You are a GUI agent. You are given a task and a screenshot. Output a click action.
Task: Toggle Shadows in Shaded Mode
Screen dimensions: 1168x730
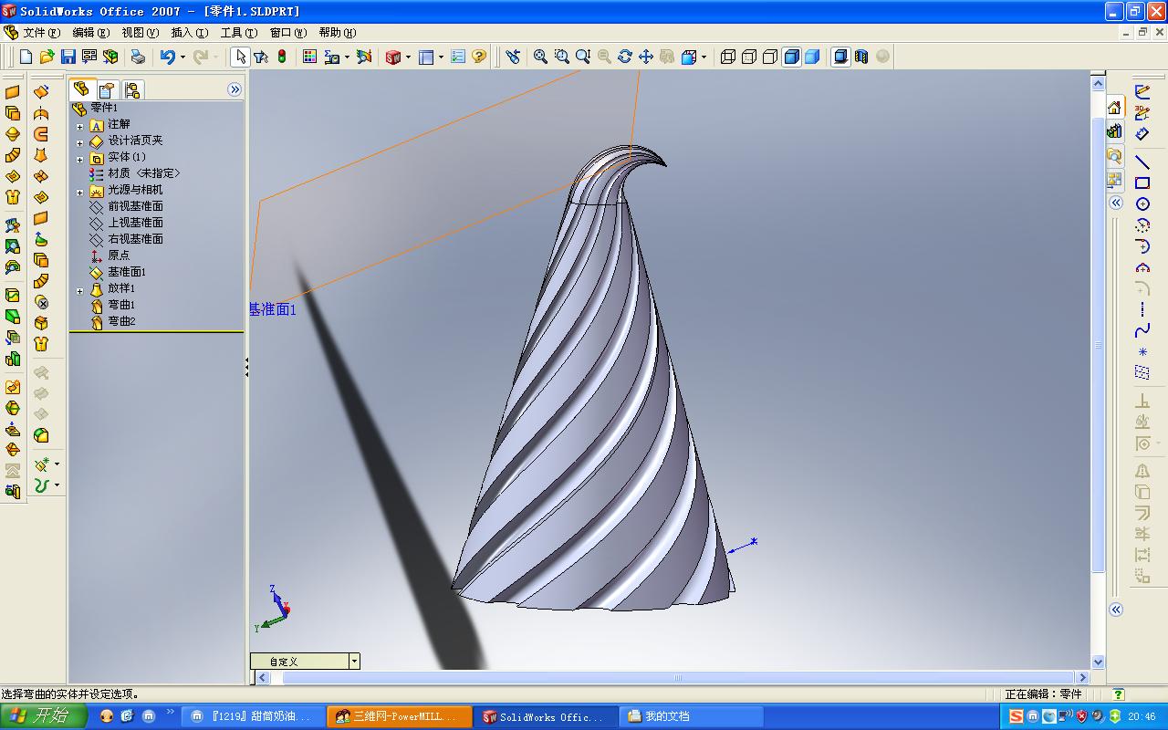click(840, 57)
